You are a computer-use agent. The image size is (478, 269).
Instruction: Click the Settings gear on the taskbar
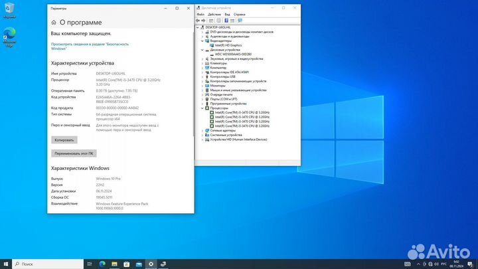point(151,264)
